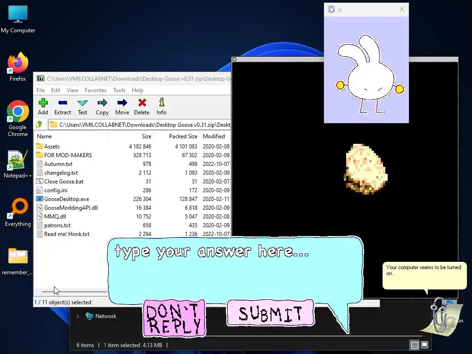Click size 226 304 of GooseDesktop.exe
Viewport: 472px width, 354px height.
point(142,199)
